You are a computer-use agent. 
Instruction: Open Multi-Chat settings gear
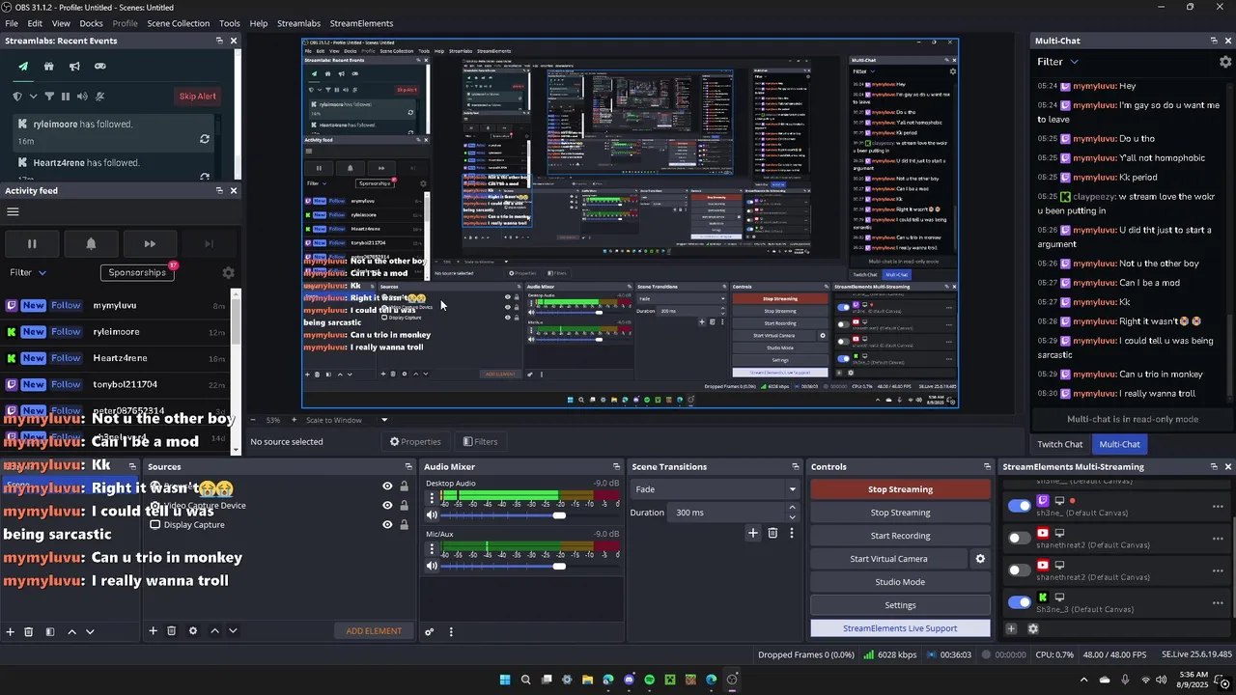pyautogui.click(x=1225, y=62)
